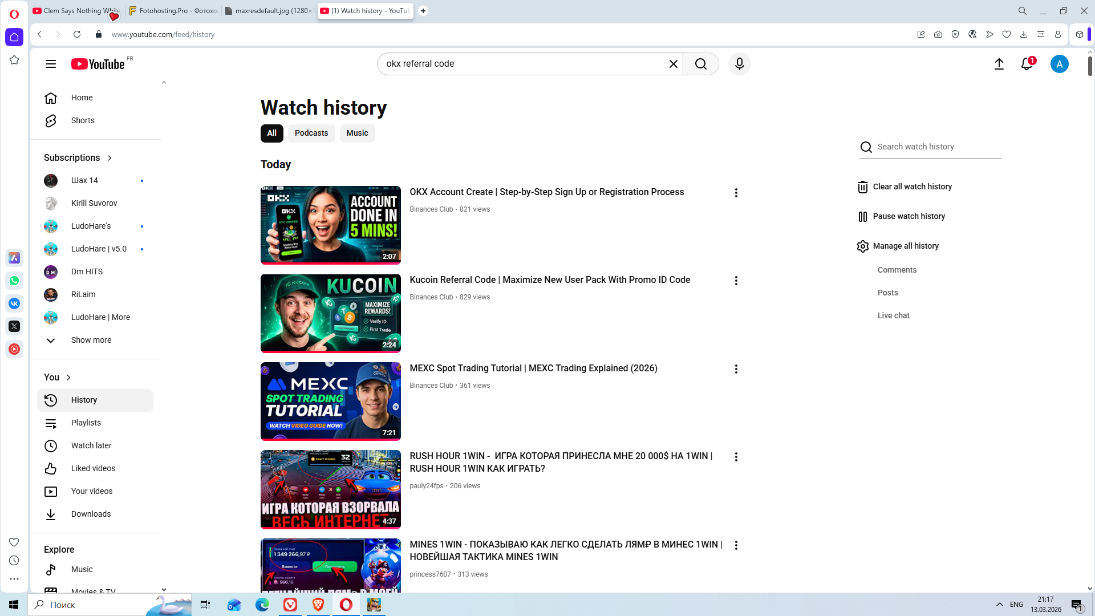The height and width of the screenshot is (616, 1095).
Task: Open the YouTube hamburger guide menu
Action: click(51, 64)
